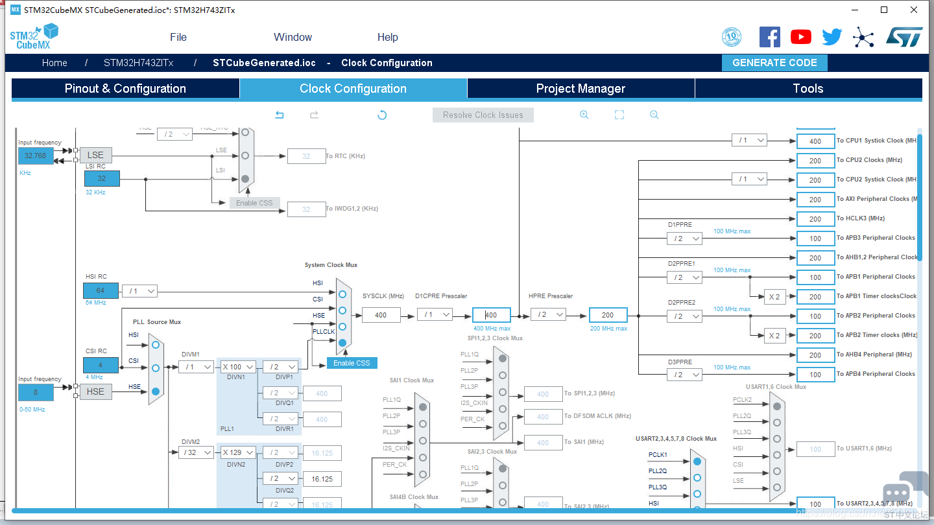Screen dimensions: 934x525
Task: Select PLL3Q in USART2,3,4,5,7,8 Clock Mux
Action: [697, 494]
